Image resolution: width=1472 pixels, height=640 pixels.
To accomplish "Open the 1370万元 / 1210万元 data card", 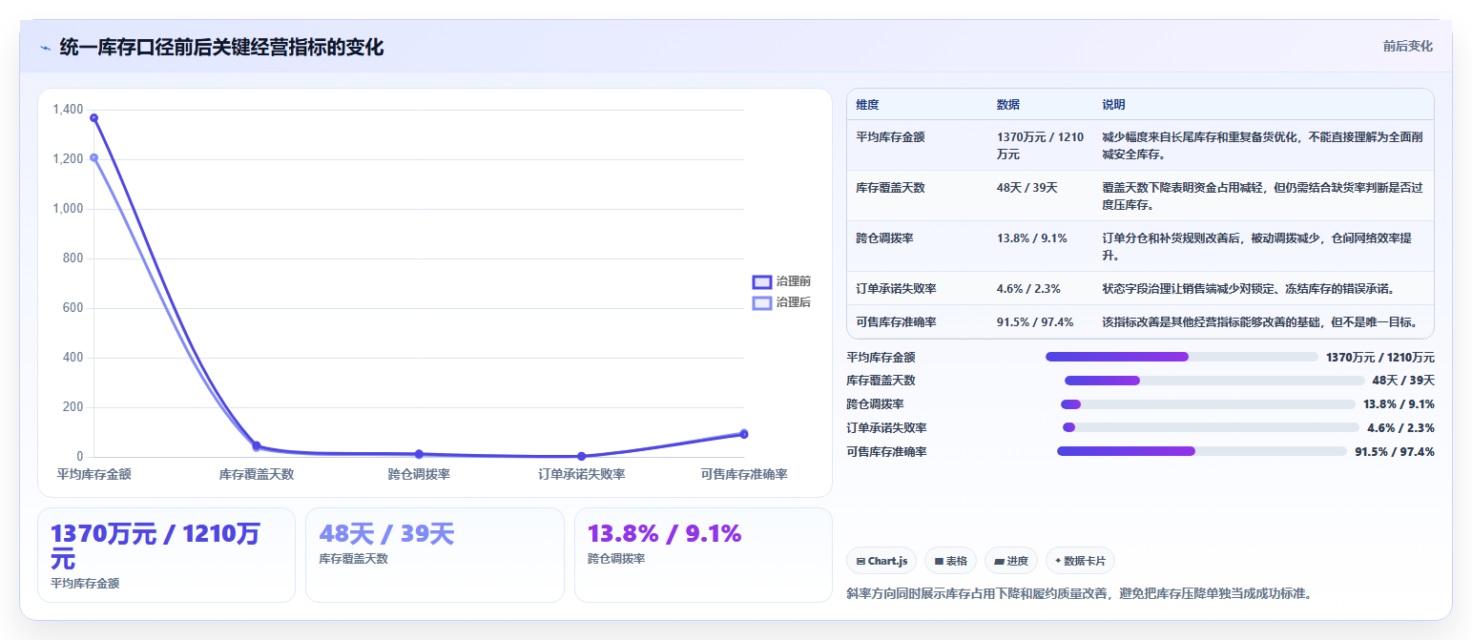I will (166, 555).
